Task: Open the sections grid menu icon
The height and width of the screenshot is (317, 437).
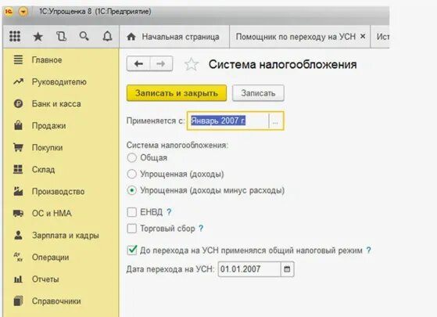Action: click(x=15, y=36)
